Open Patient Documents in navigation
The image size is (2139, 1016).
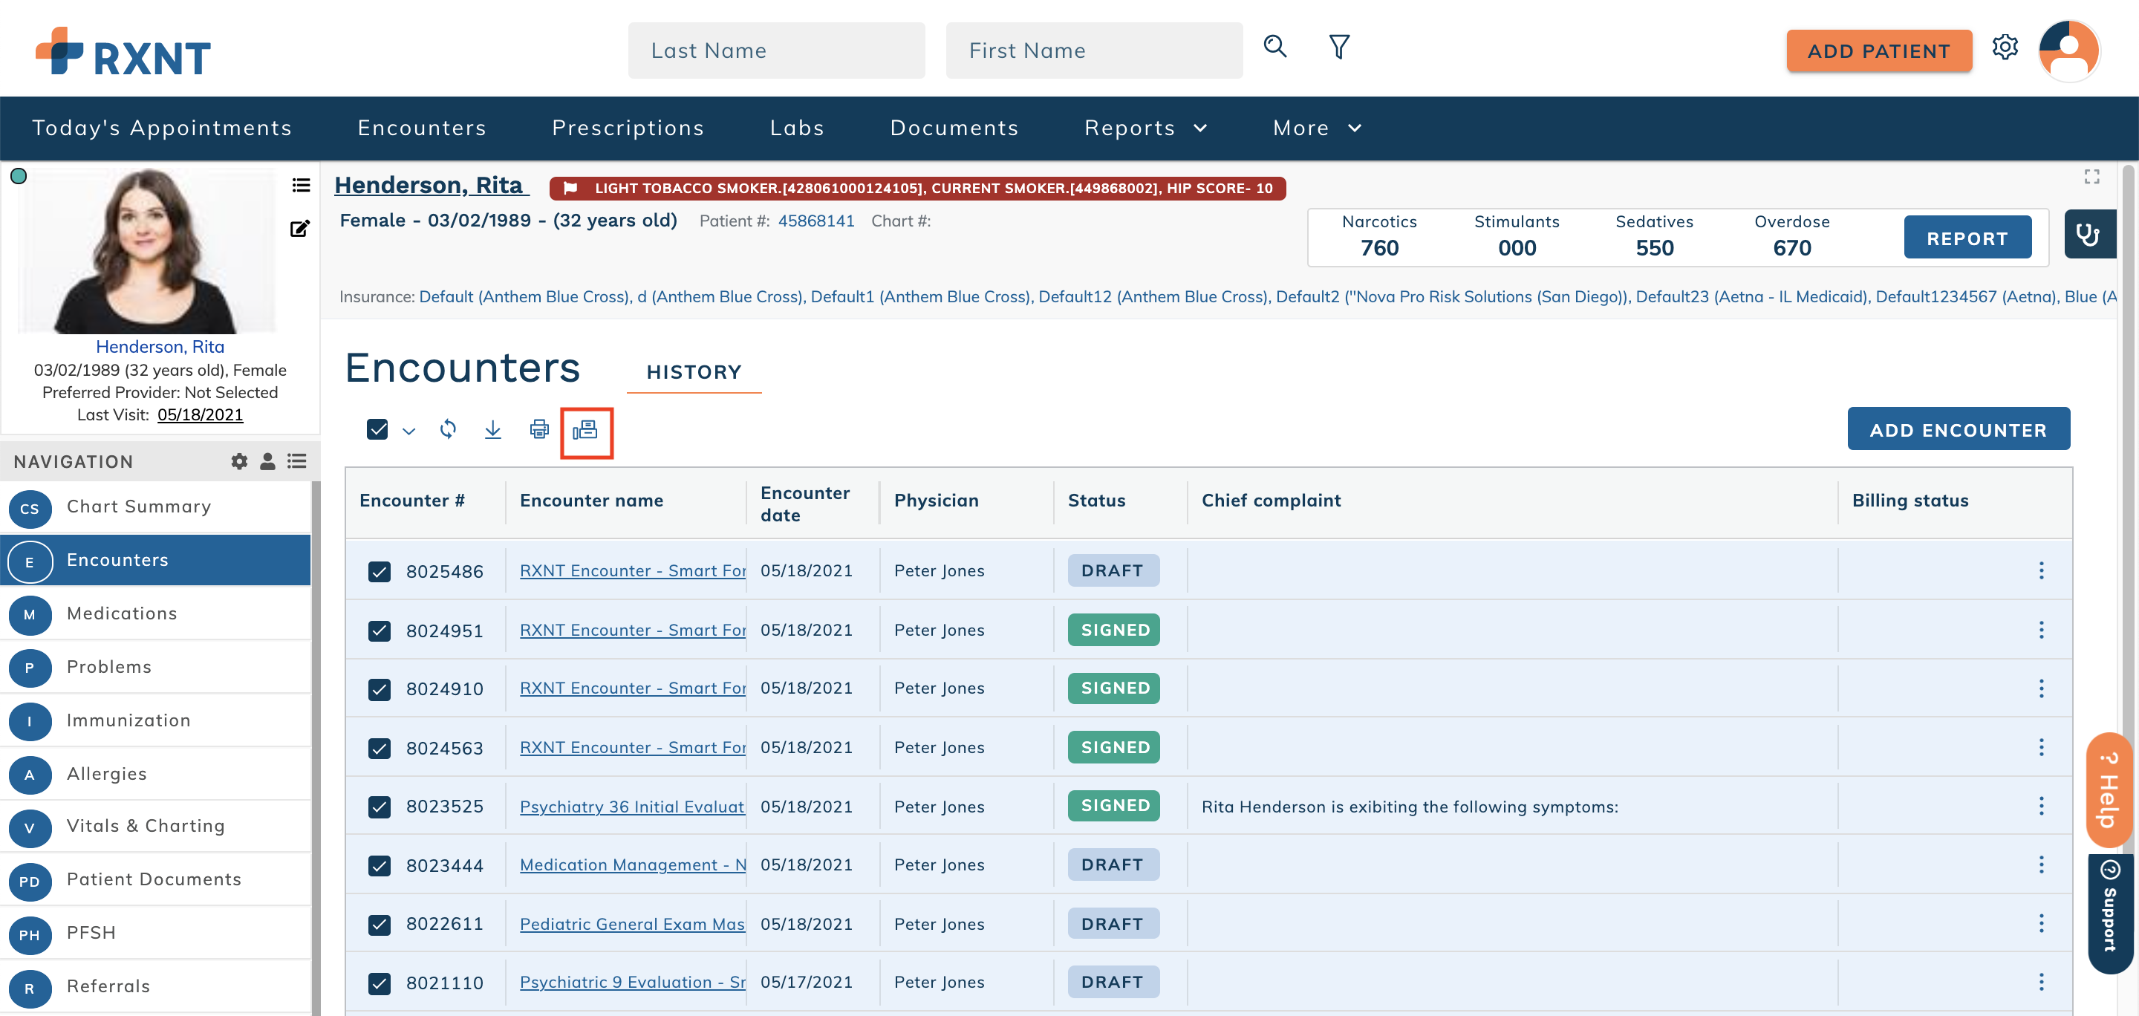point(155,880)
